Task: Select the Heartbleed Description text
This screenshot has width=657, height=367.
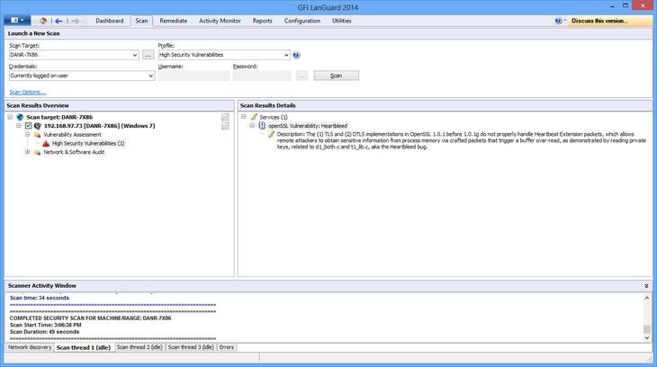Action: coord(462,140)
